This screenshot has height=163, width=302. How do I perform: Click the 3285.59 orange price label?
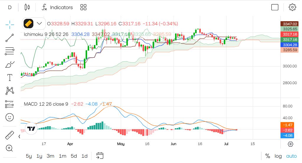290,50
